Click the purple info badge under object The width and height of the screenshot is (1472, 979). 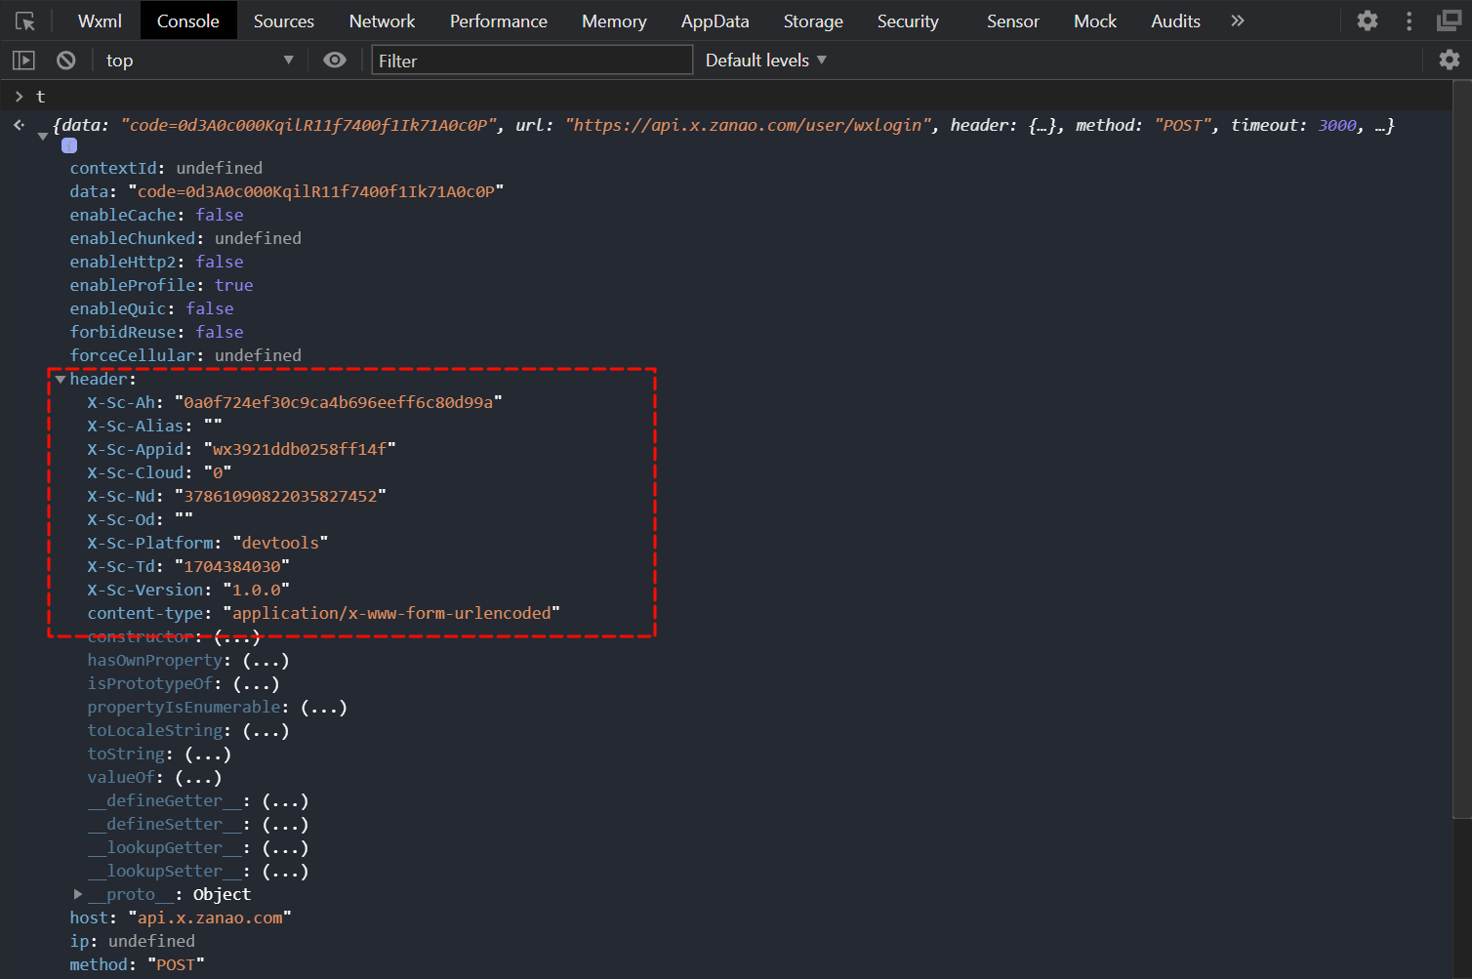coord(69,145)
